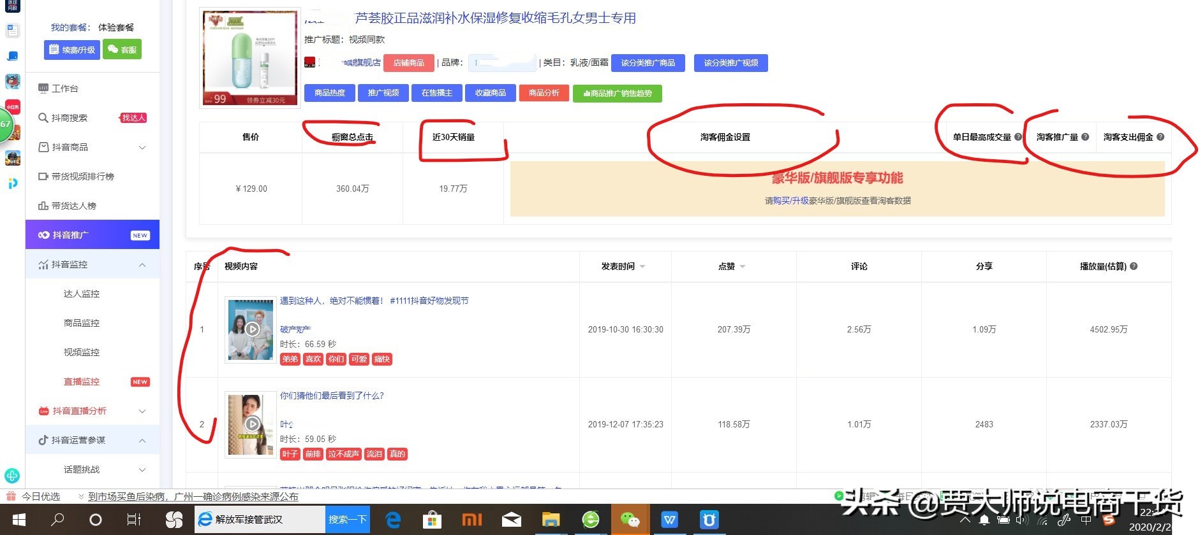Click the 抖音直播分析 live icon
The height and width of the screenshot is (535, 1200).
coord(43,411)
